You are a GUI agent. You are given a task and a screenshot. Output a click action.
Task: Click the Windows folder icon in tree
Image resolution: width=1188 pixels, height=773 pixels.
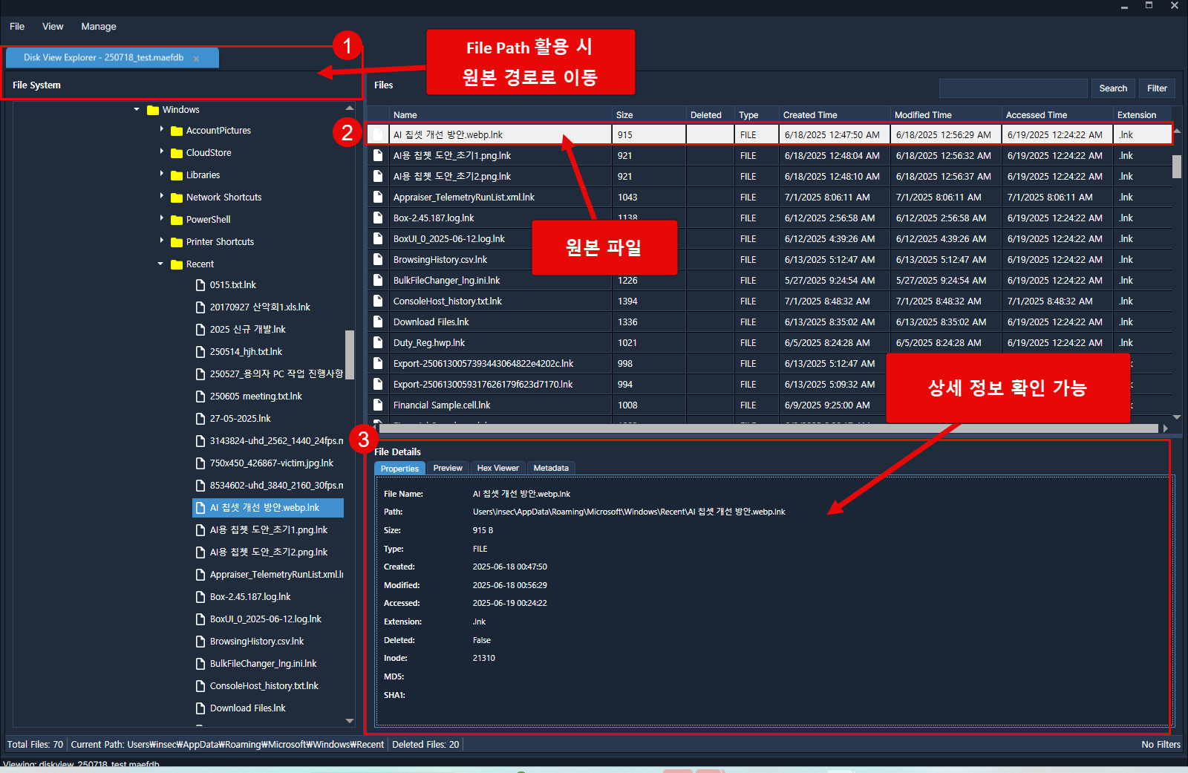click(153, 110)
